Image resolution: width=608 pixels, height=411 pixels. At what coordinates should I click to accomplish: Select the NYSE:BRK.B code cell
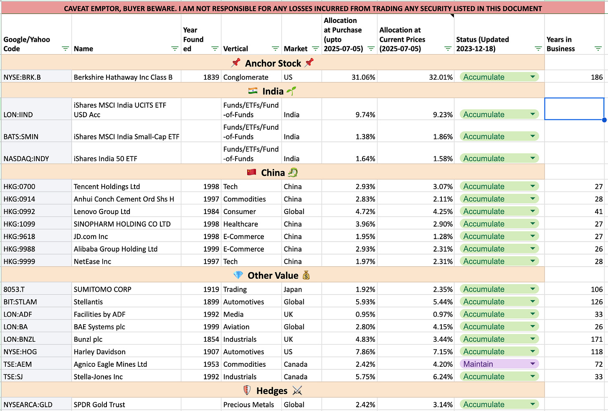(37, 77)
